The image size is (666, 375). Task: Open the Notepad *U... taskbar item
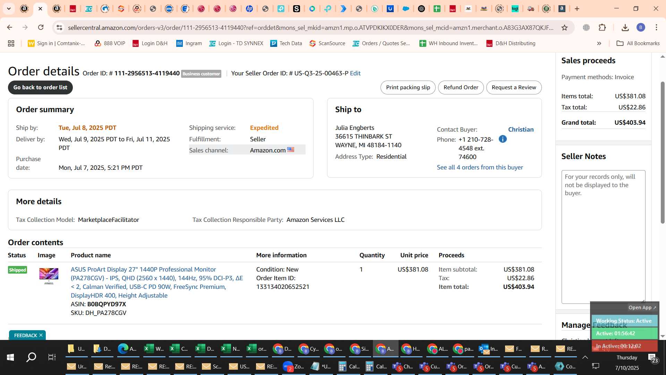(x=321, y=366)
